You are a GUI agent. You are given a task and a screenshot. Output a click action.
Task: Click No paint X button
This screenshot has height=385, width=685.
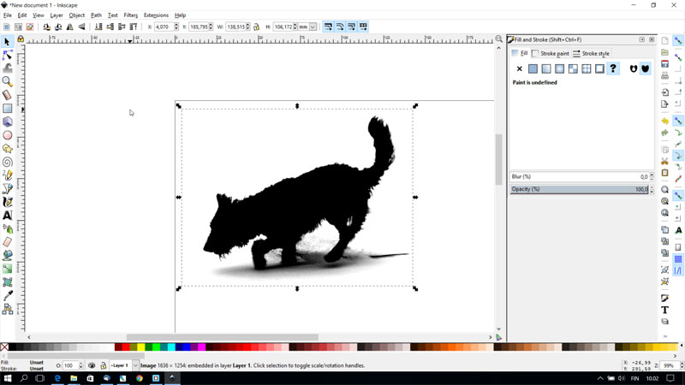click(x=519, y=68)
